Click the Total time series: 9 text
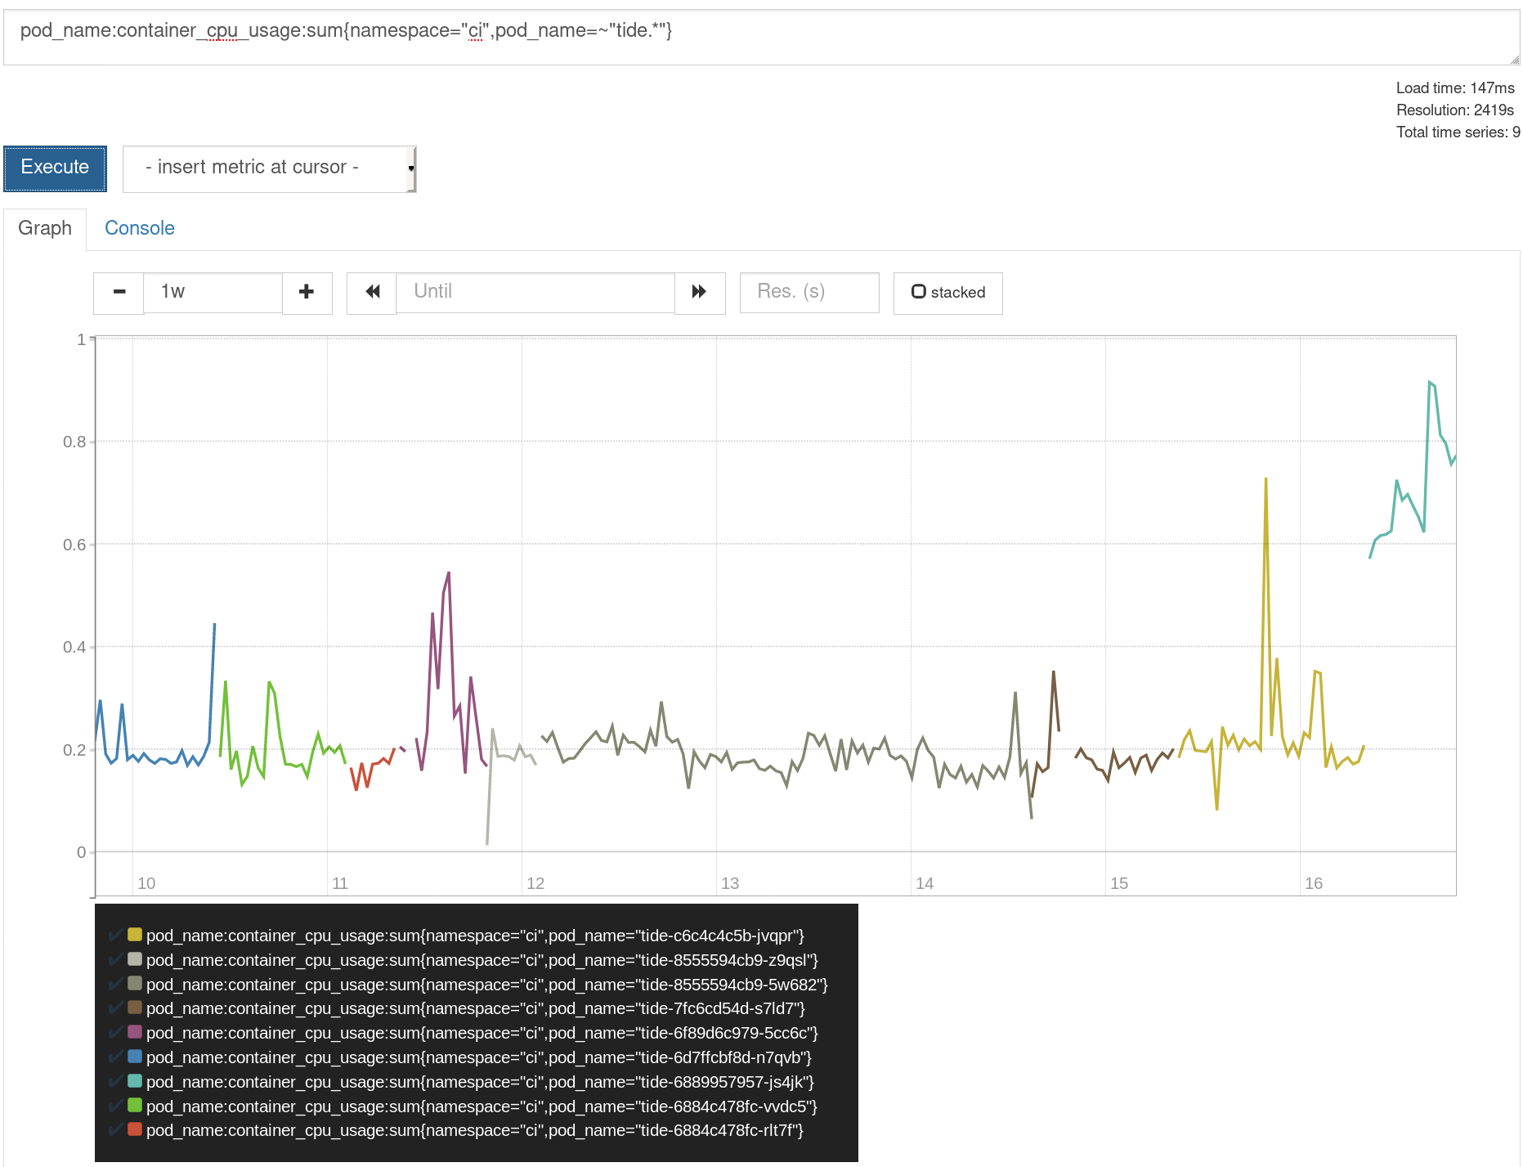The height and width of the screenshot is (1167, 1523). pos(1458,132)
